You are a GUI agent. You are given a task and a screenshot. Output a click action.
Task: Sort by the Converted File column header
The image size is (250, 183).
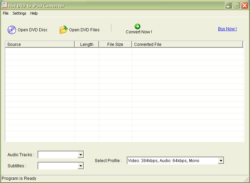(x=187, y=45)
